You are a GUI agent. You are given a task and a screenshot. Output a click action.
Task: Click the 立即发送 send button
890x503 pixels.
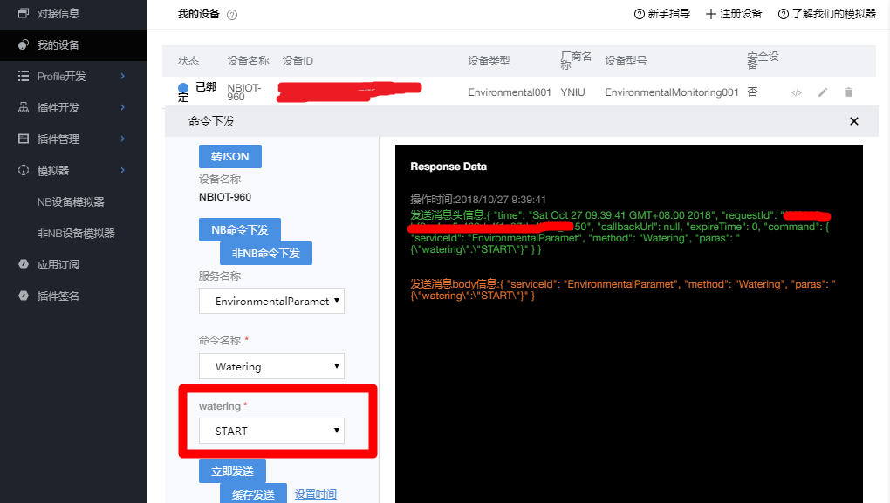(232, 471)
